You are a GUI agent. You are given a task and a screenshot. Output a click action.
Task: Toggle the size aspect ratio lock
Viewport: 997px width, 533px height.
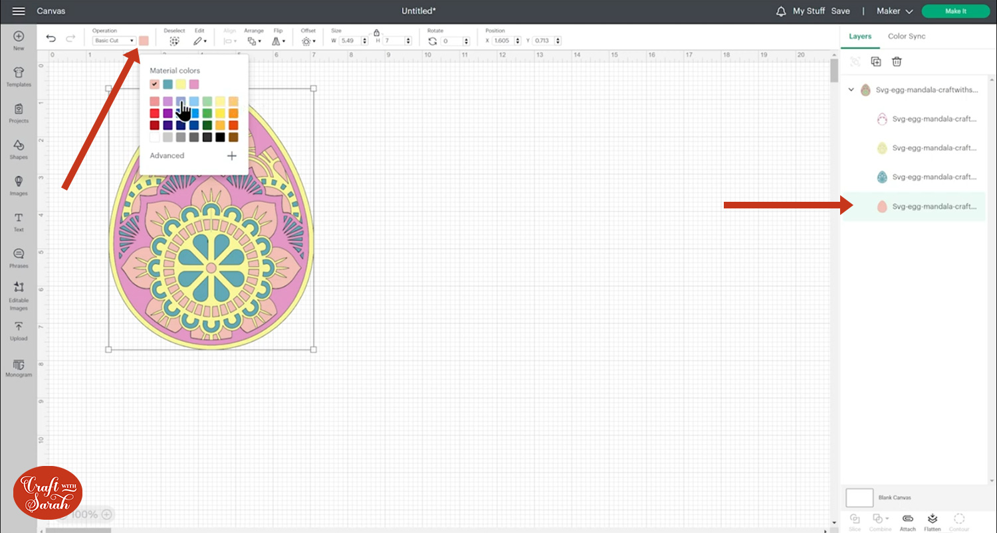tap(376, 32)
